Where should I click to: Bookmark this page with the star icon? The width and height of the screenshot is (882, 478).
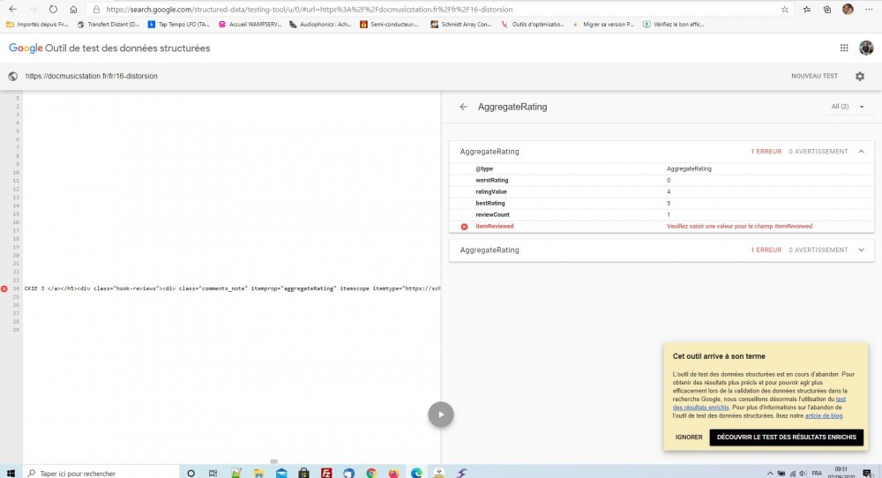tap(785, 9)
